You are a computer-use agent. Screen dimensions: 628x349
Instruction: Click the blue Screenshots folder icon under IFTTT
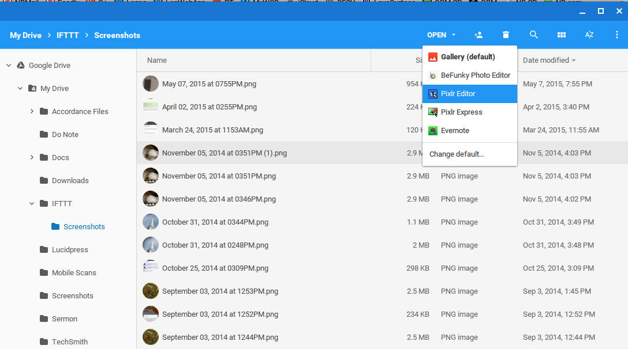[x=55, y=227]
